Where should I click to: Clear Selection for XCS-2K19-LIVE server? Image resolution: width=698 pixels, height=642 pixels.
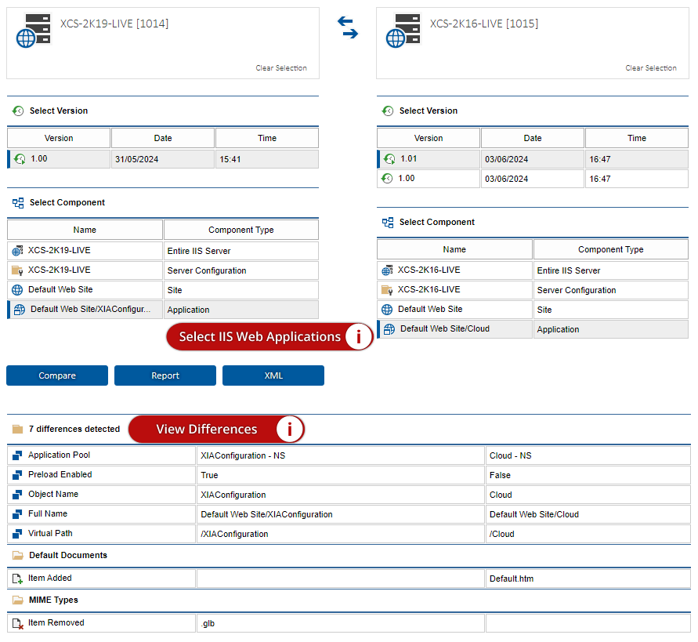(x=281, y=68)
